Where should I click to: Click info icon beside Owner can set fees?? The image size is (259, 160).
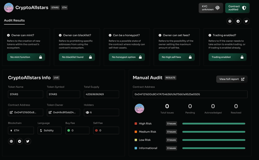pyautogui.click(x=160, y=35)
